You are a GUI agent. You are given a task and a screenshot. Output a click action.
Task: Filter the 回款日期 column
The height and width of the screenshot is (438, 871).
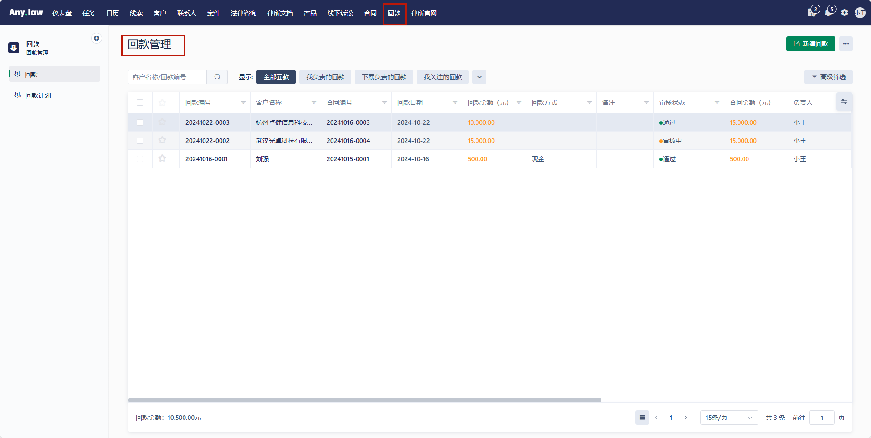455,102
